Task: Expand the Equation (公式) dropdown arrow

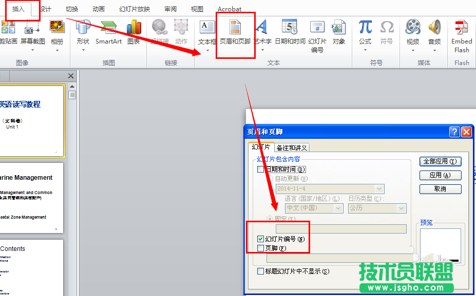Action: (365, 50)
